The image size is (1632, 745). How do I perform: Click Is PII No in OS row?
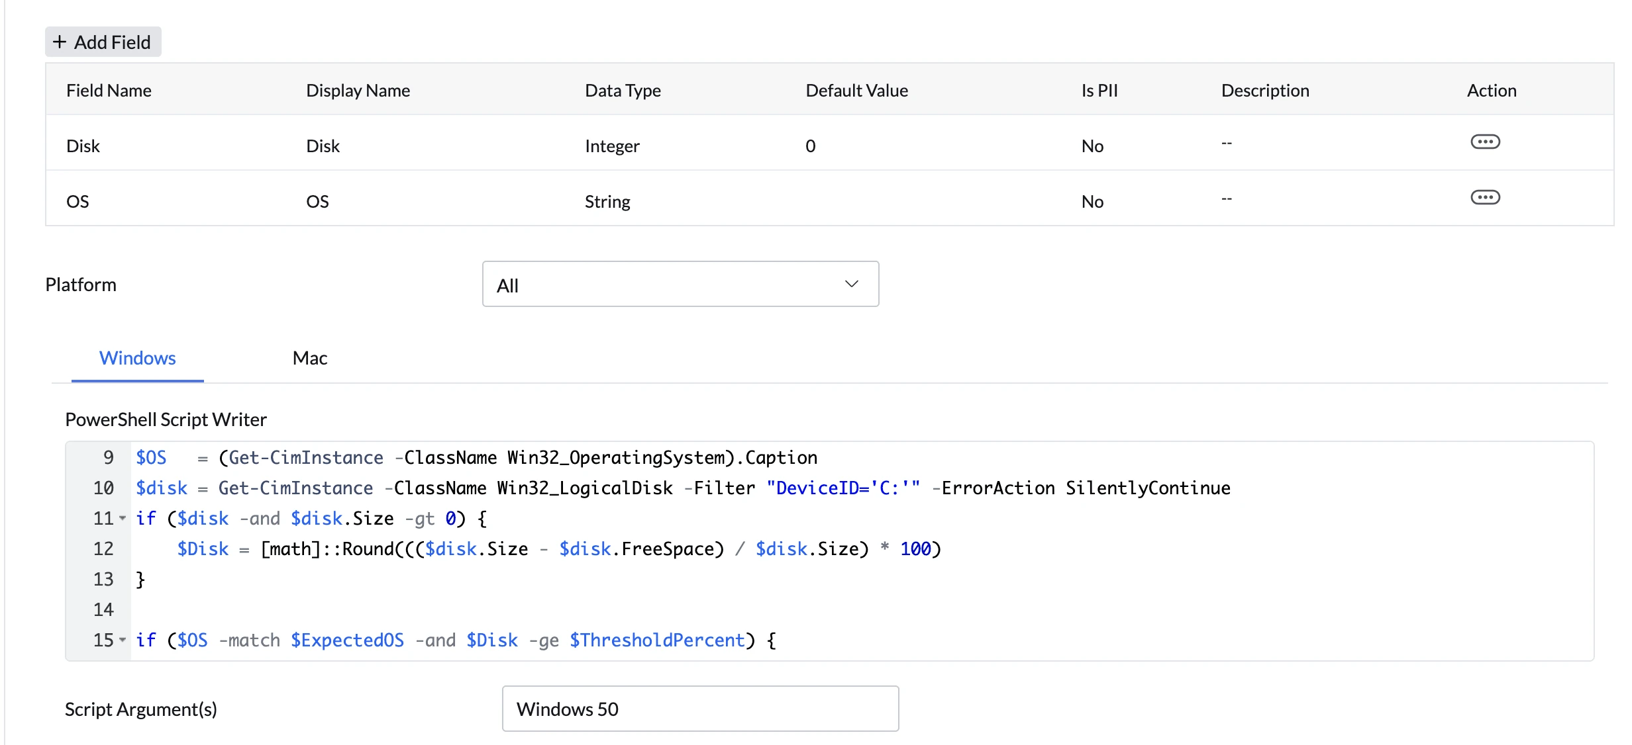pos(1092,202)
